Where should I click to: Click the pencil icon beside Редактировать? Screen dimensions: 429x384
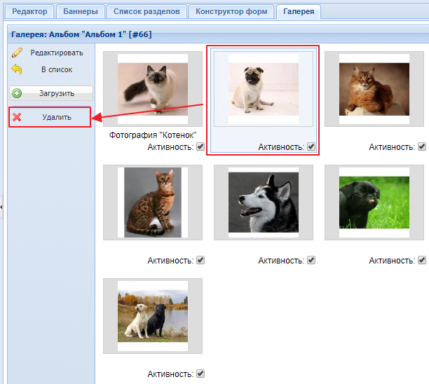point(17,53)
